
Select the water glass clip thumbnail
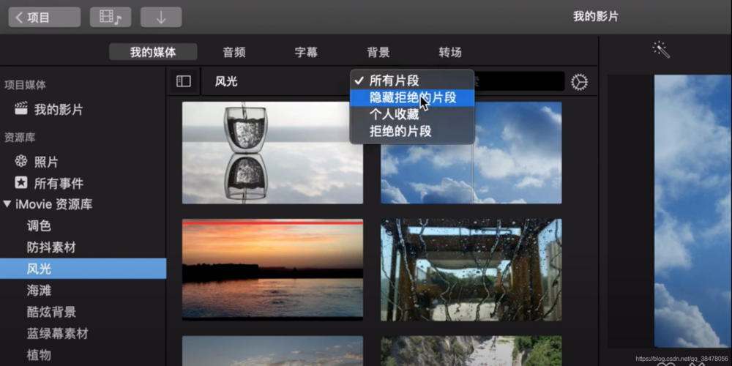tap(272, 153)
